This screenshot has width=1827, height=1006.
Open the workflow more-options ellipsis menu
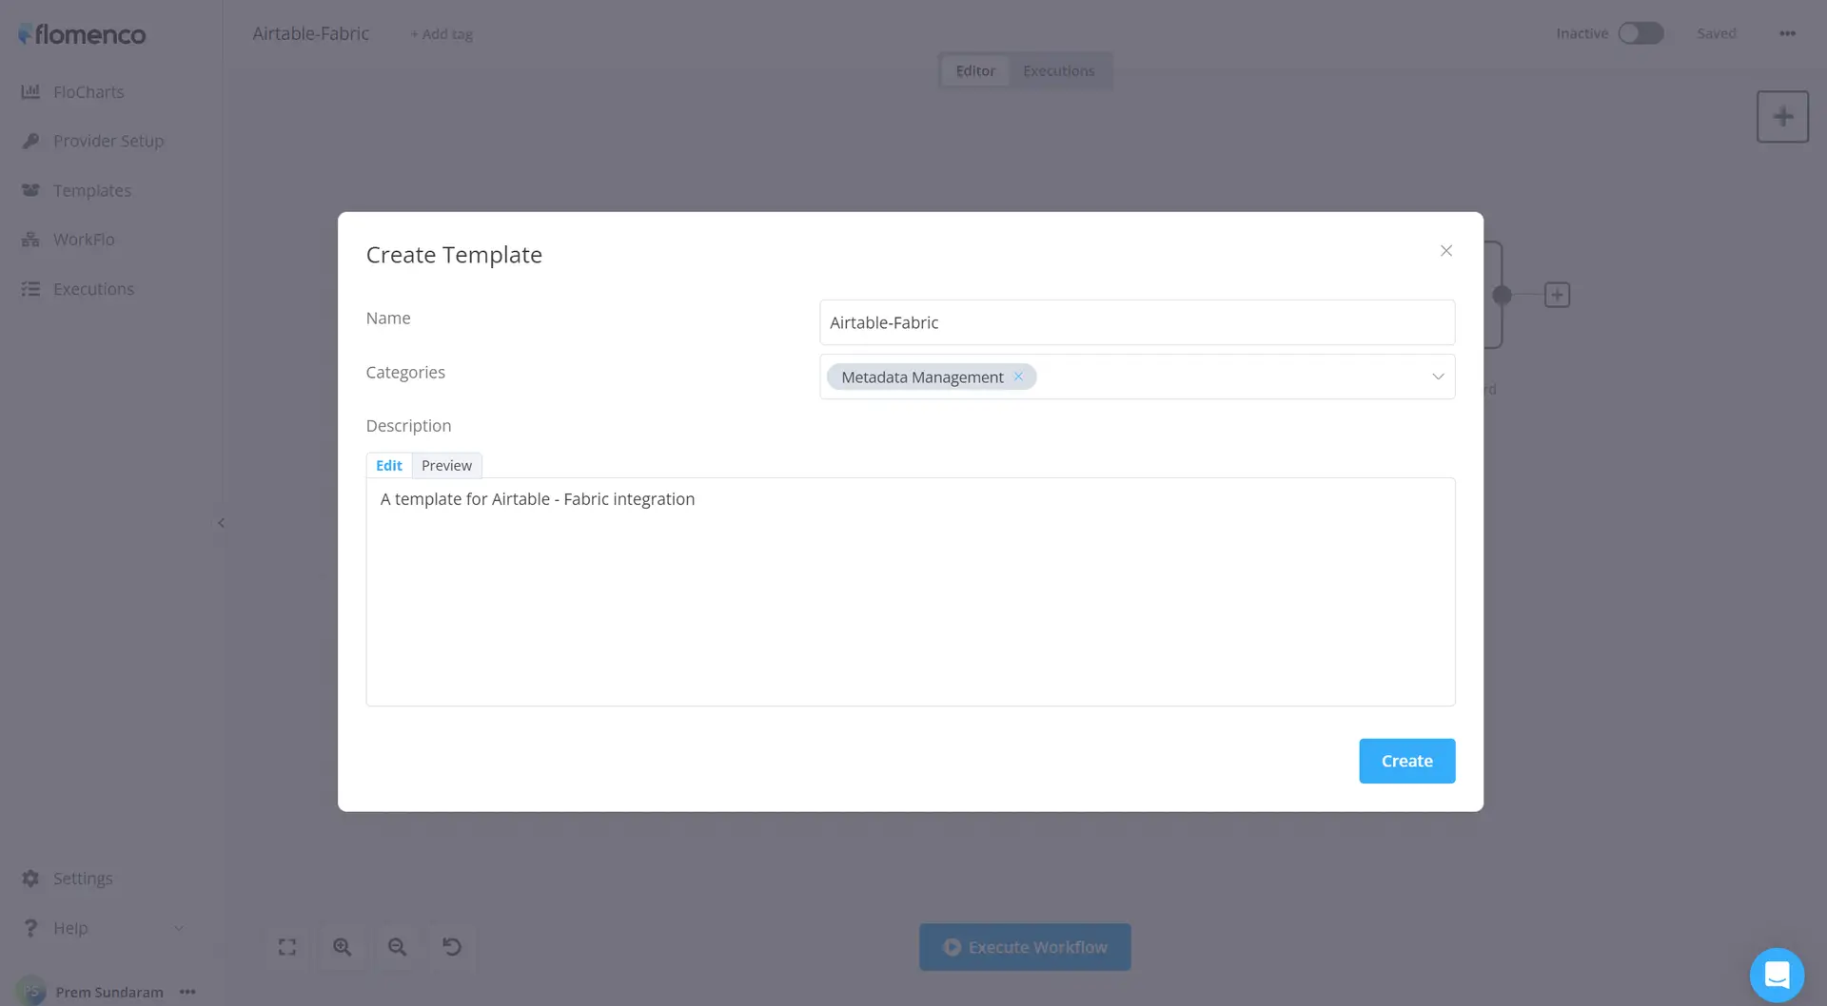[1787, 33]
